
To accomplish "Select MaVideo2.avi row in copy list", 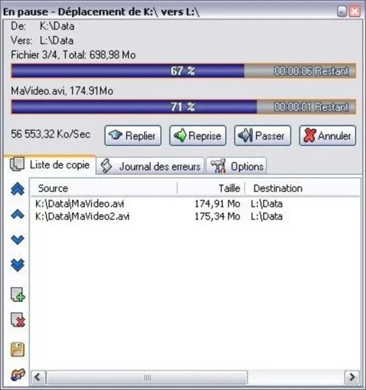I will click(82, 216).
